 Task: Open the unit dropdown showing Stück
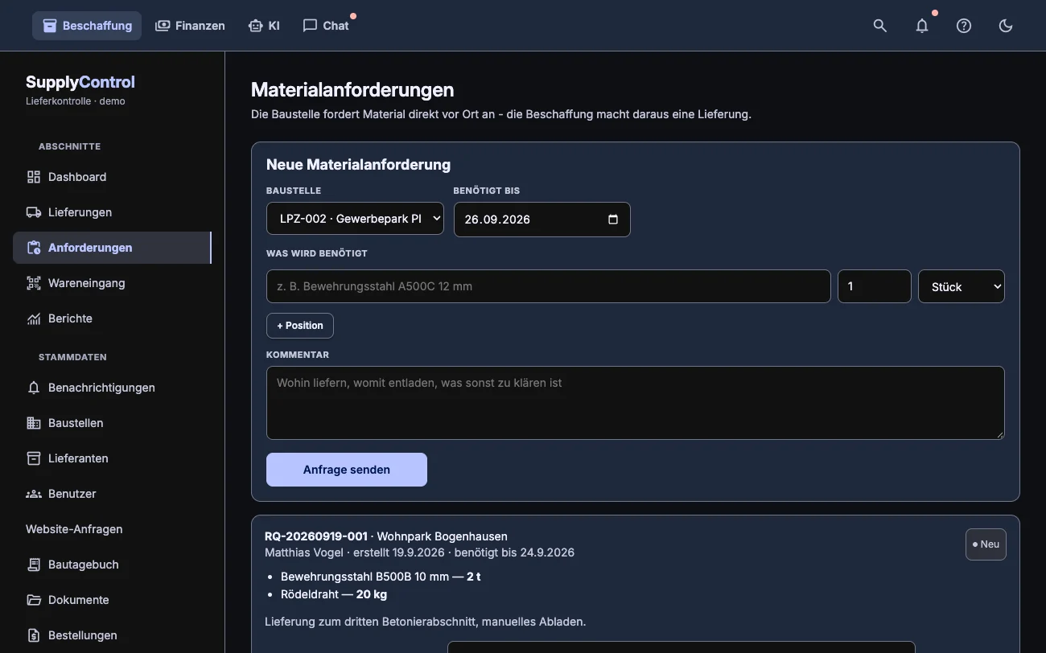click(x=962, y=286)
